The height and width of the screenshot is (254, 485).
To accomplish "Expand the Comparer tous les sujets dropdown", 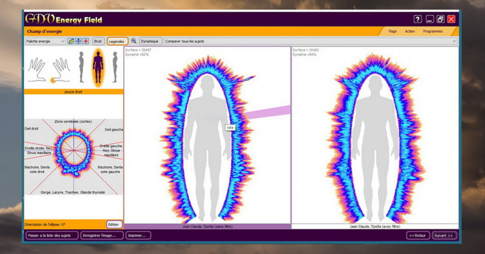I will click(455, 41).
